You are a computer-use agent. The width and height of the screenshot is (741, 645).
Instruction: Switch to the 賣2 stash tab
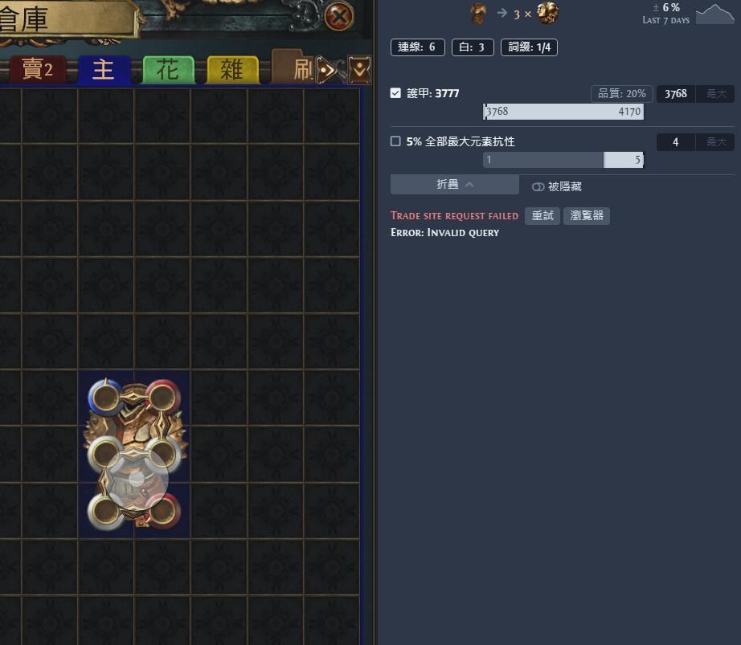pyautogui.click(x=38, y=69)
